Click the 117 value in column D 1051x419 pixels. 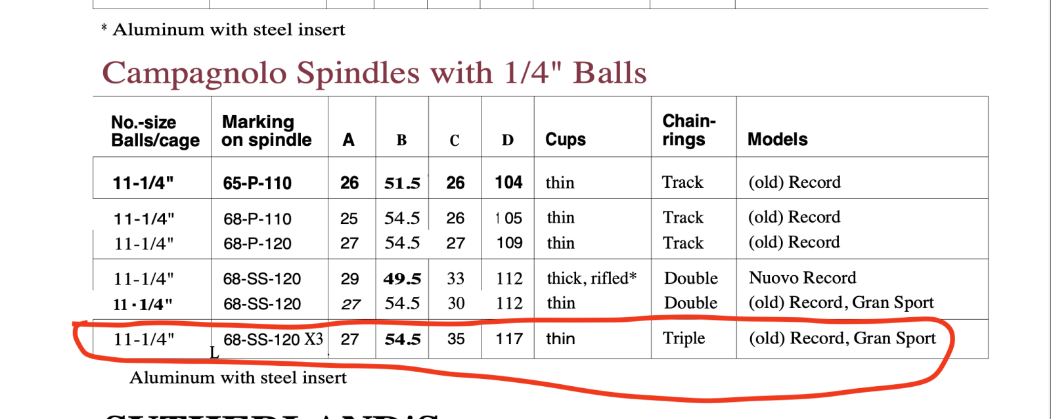coord(509,339)
